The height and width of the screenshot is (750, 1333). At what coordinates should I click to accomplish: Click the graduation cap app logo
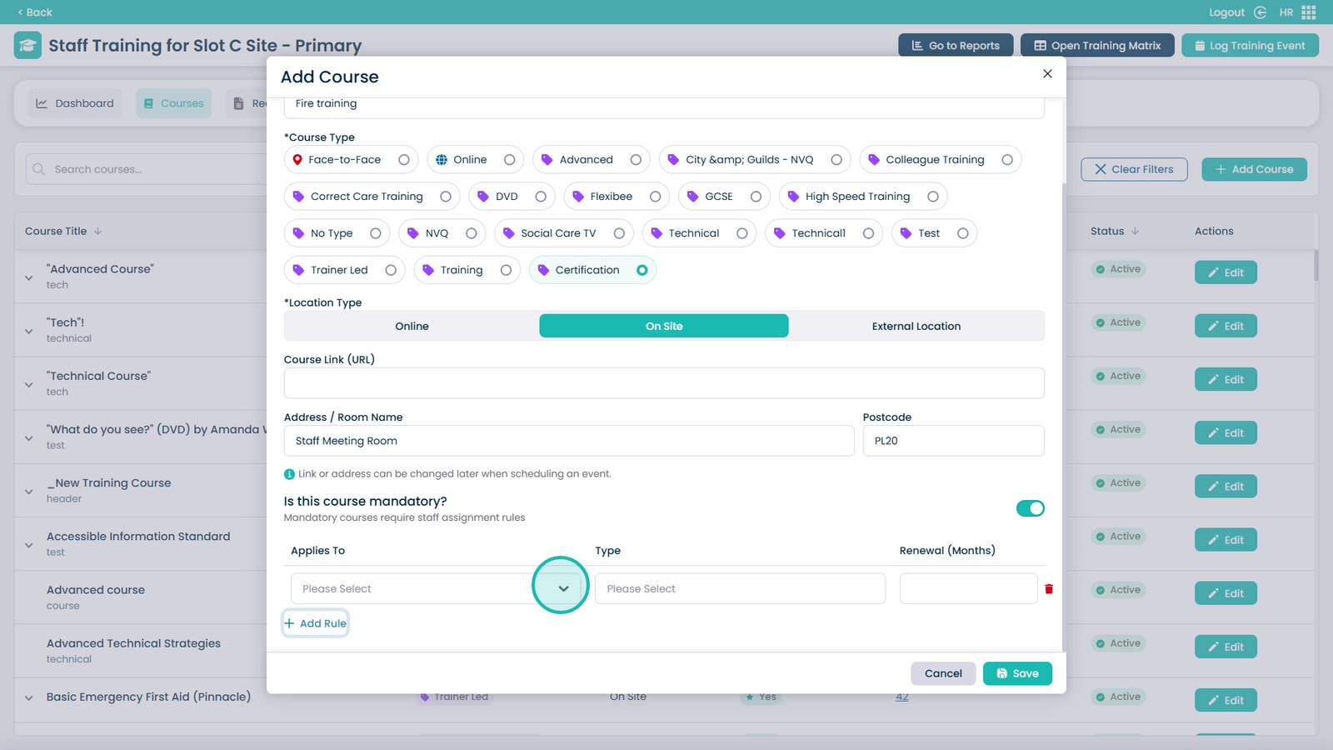[x=27, y=45]
